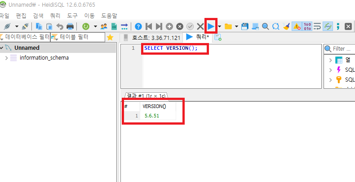Refresh using the green circular arrow icon

tap(85, 26)
